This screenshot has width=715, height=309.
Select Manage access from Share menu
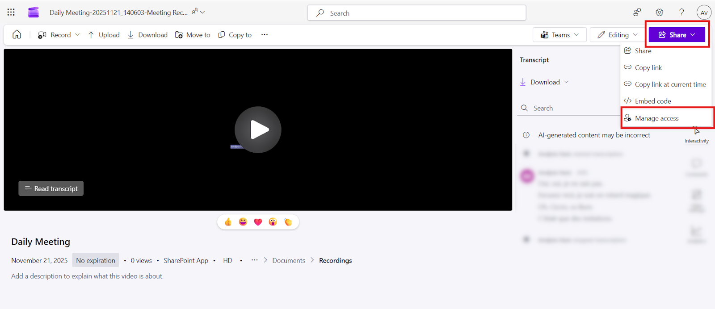pyautogui.click(x=656, y=118)
